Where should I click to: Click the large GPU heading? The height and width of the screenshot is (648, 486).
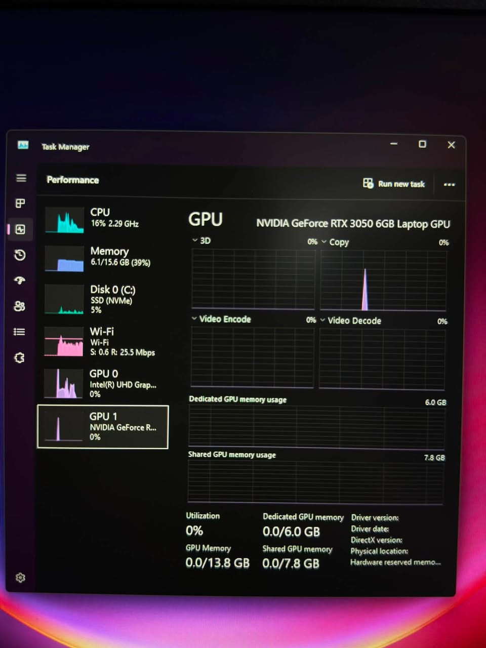click(206, 219)
